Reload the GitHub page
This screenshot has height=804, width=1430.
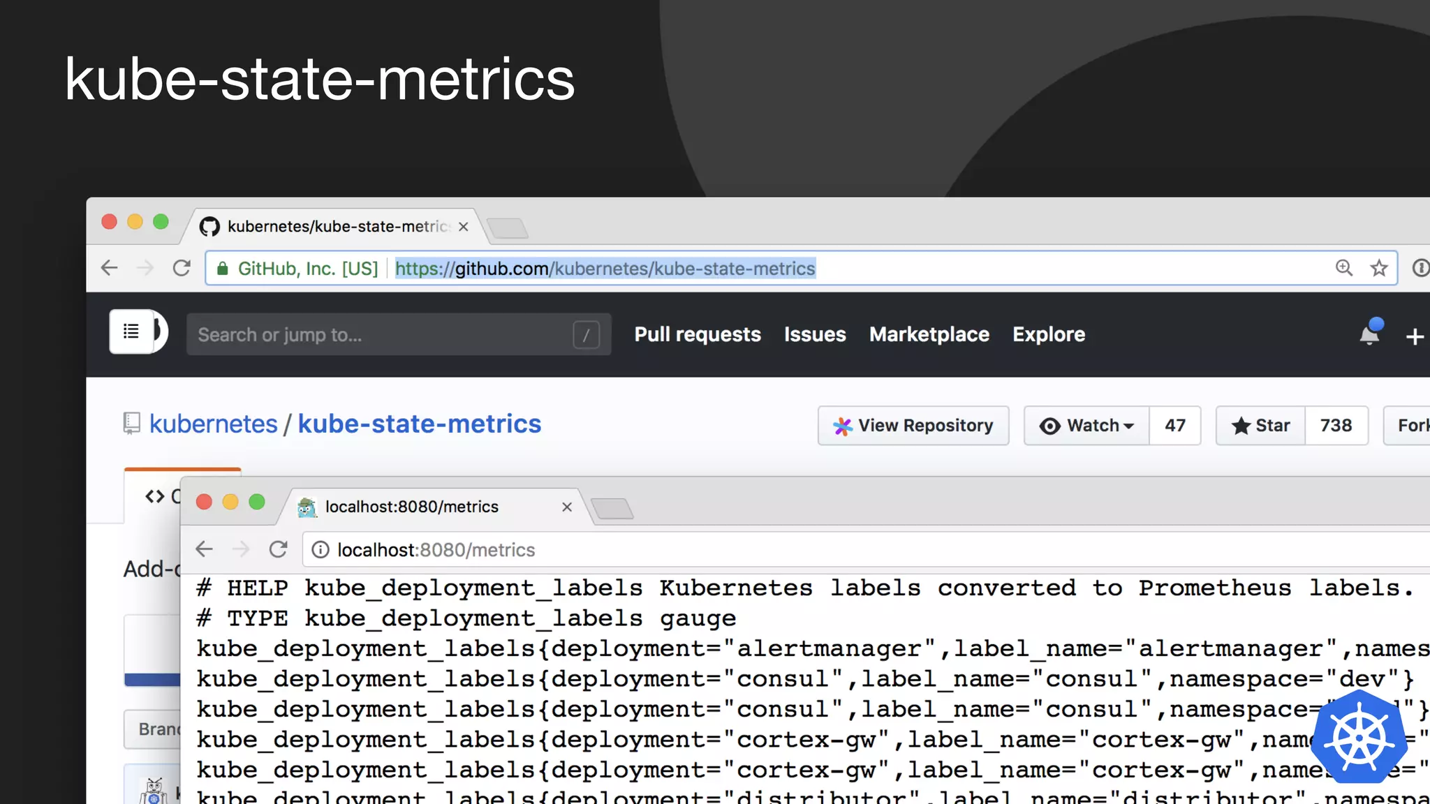pyautogui.click(x=182, y=268)
